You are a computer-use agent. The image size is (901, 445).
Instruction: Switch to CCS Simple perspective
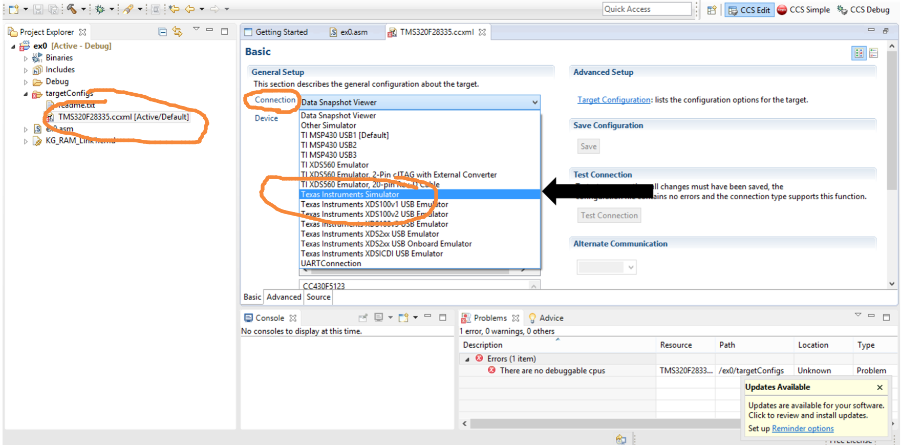coord(803,10)
